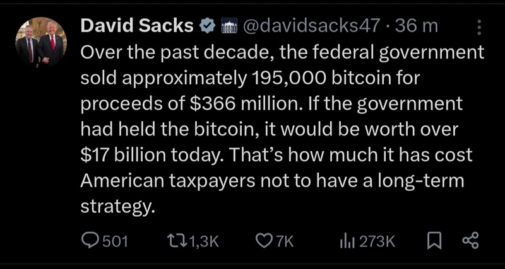Open David Sacks' profile picture
The width and height of the screenshot is (505, 269).
(x=41, y=42)
